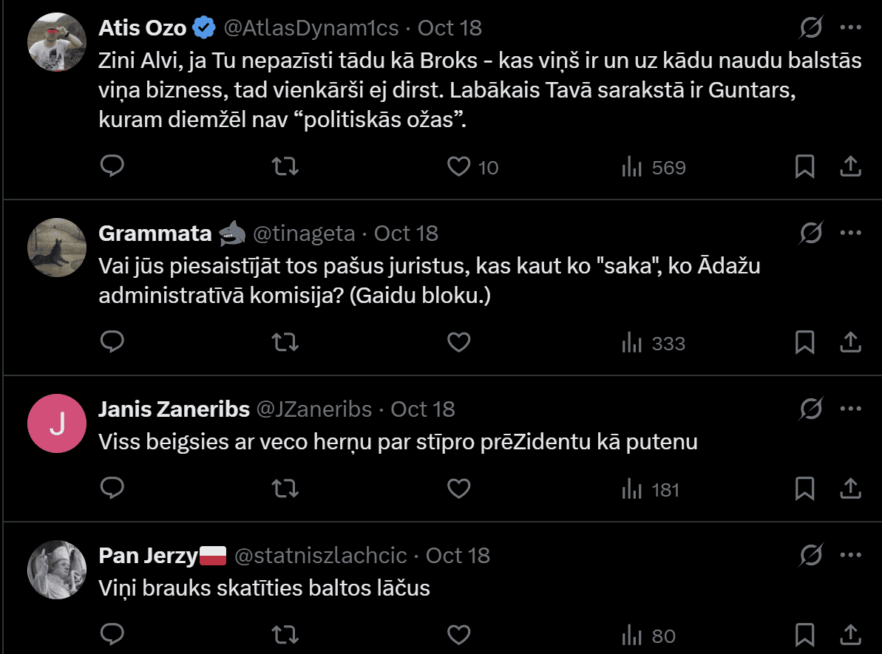
Task: Click Janis Zaneribs display name
Action: point(174,409)
